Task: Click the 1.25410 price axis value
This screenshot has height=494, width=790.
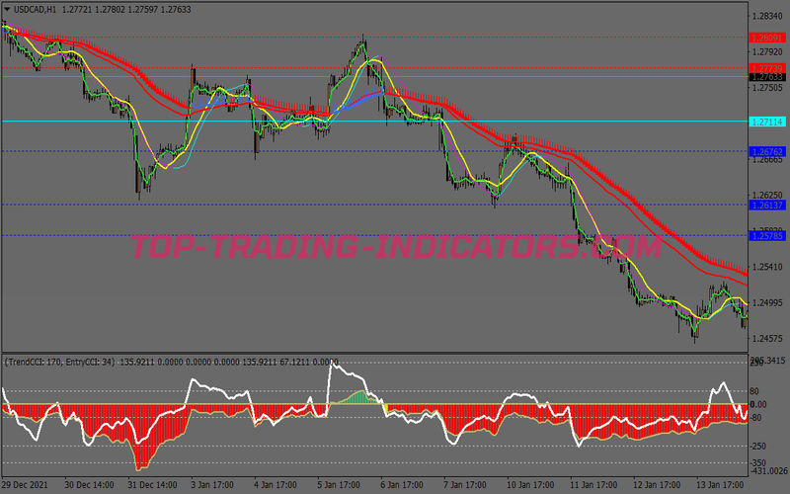Action: (767, 267)
